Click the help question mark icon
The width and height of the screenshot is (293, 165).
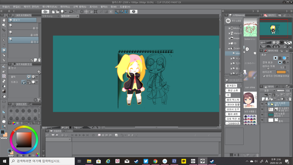(x=134, y=12)
